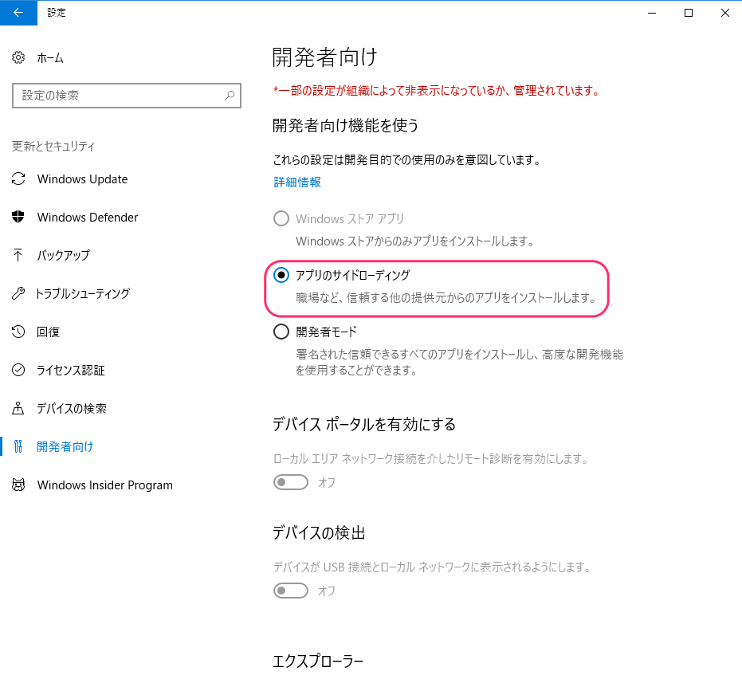This screenshot has width=742, height=683.
Task: Click the back arrow in title bar
Action: click(x=18, y=13)
